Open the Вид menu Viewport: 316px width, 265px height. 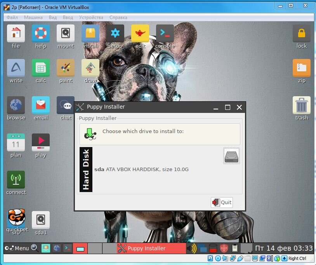tap(52, 17)
